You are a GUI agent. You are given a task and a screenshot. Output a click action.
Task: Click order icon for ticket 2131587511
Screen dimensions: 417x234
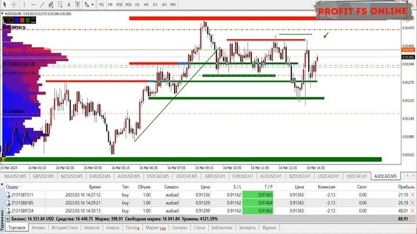point(8,195)
